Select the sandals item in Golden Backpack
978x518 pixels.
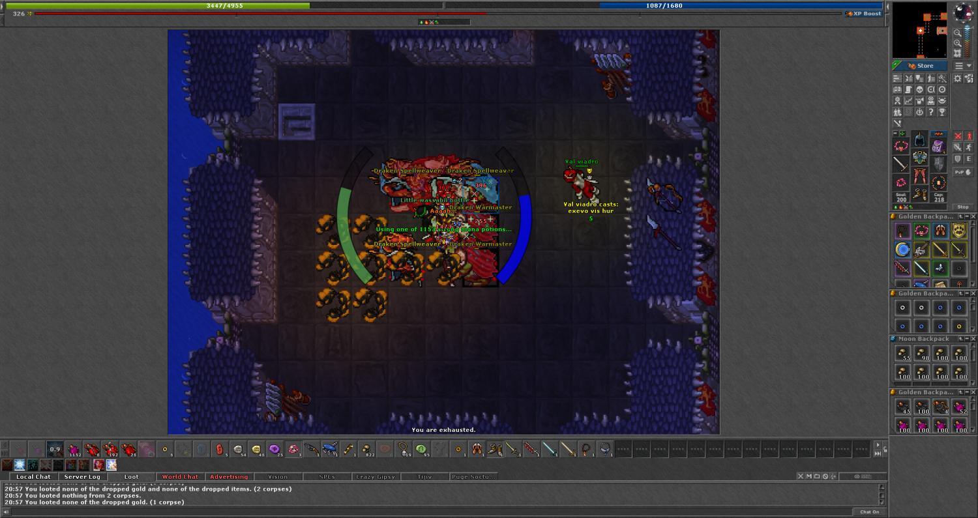click(x=941, y=230)
